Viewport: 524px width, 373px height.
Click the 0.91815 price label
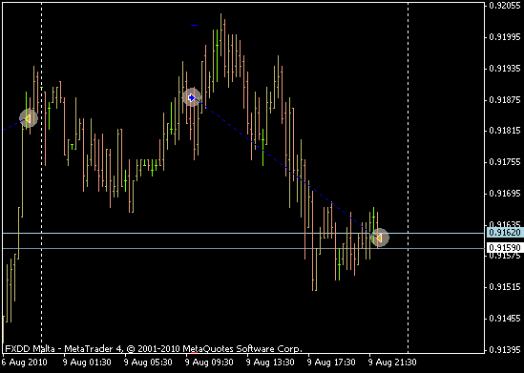pyautogui.click(x=505, y=131)
